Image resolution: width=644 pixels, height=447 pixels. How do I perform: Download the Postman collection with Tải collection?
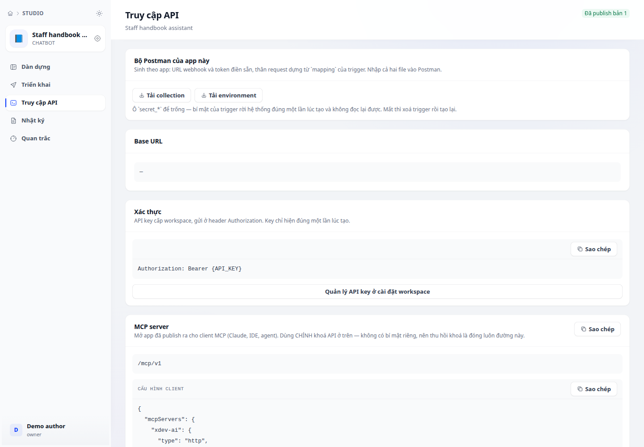point(161,95)
